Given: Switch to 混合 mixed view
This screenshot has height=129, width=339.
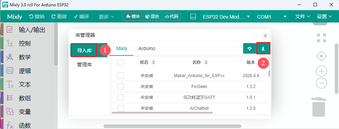Looking at the screenshot, I should (x=152, y=16).
